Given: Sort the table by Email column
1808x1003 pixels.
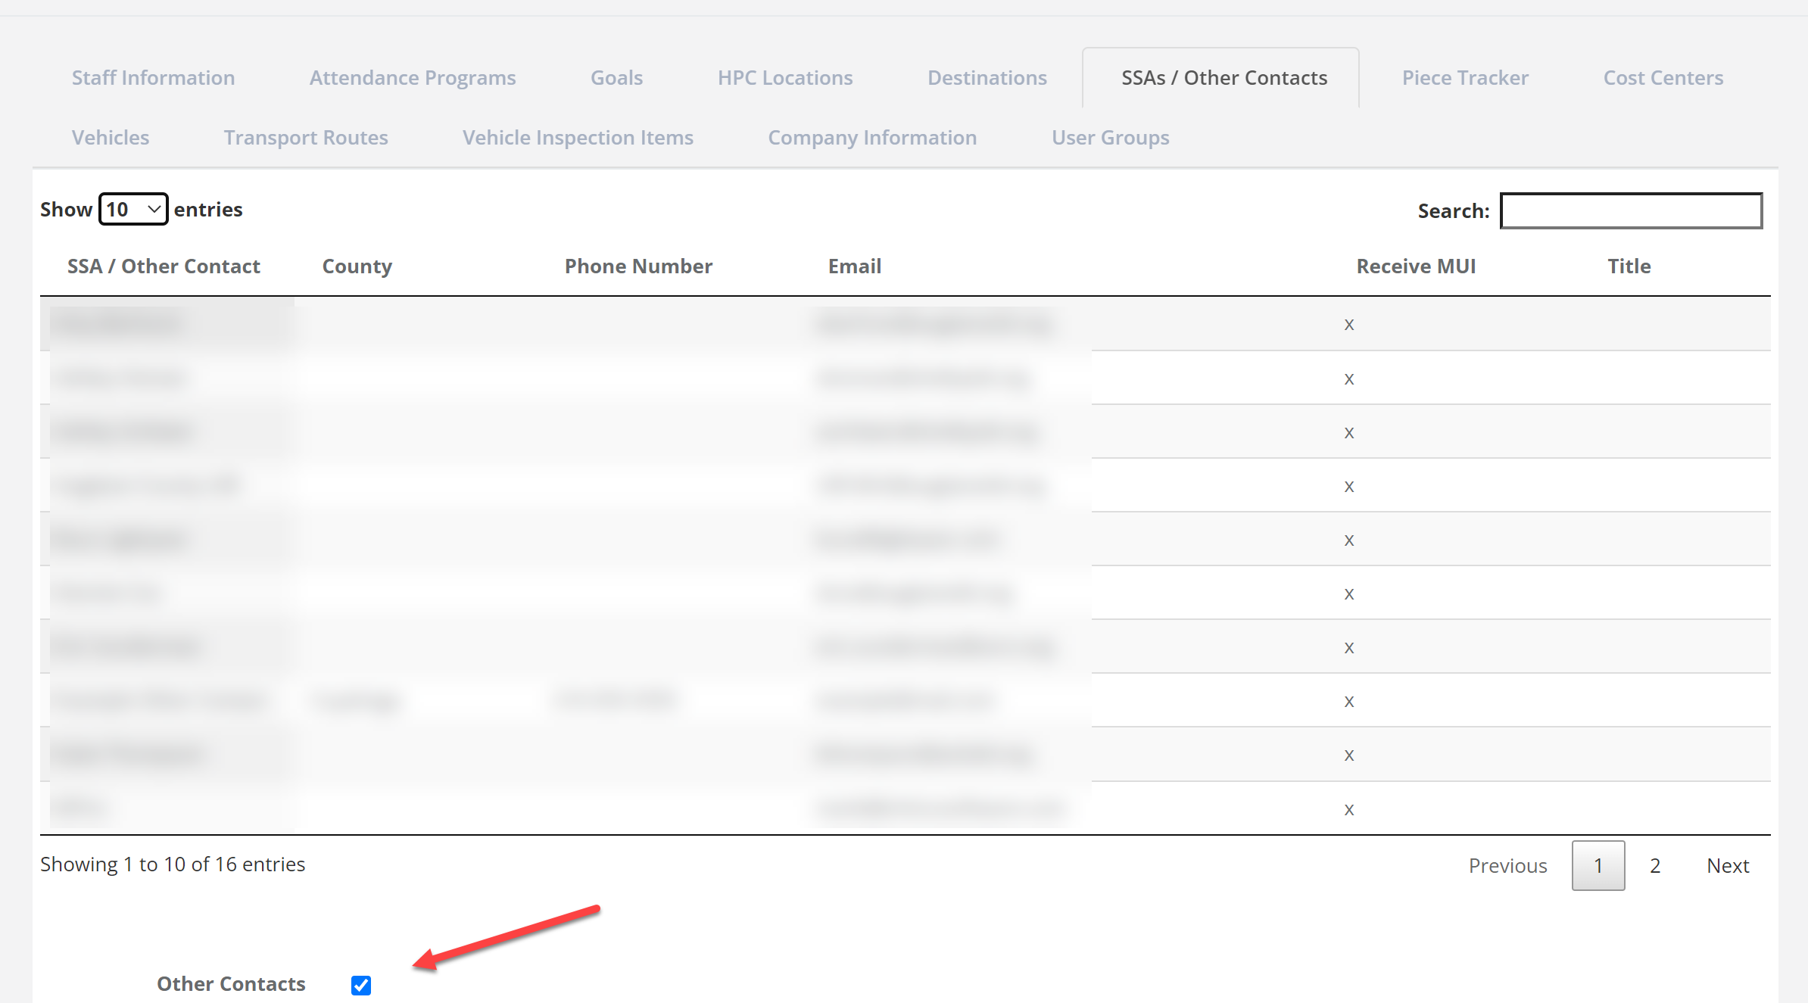Looking at the screenshot, I should pyautogui.click(x=854, y=266).
